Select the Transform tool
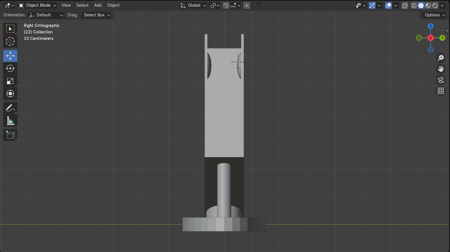 point(10,94)
